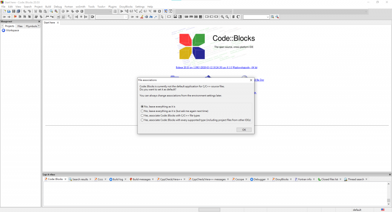Click the Highlight marker pen icon

[x=142, y=17]
